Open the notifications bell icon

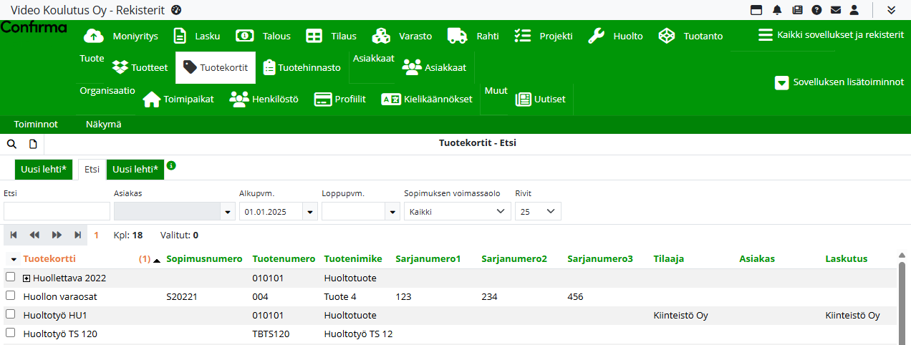[777, 10]
